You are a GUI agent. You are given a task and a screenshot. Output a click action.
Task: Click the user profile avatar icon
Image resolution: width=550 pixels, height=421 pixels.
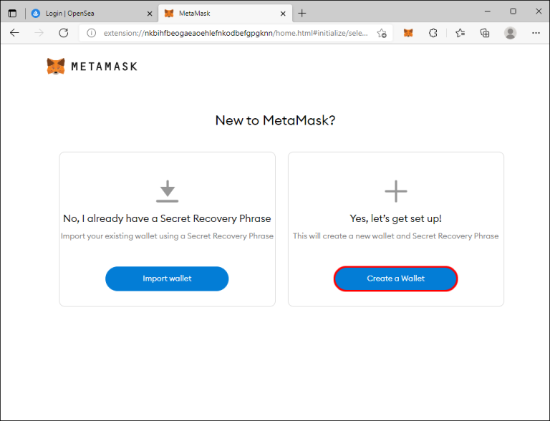[510, 33]
